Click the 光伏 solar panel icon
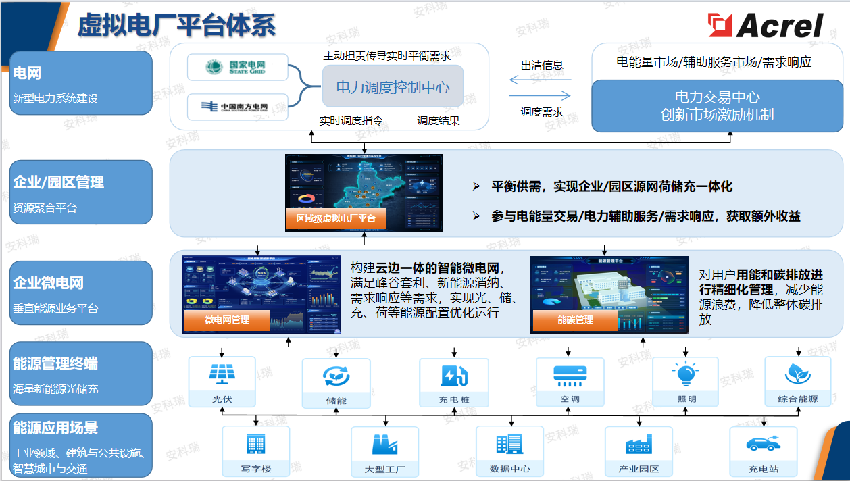Viewport: 850px width, 481px height. (x=222, y=374)
